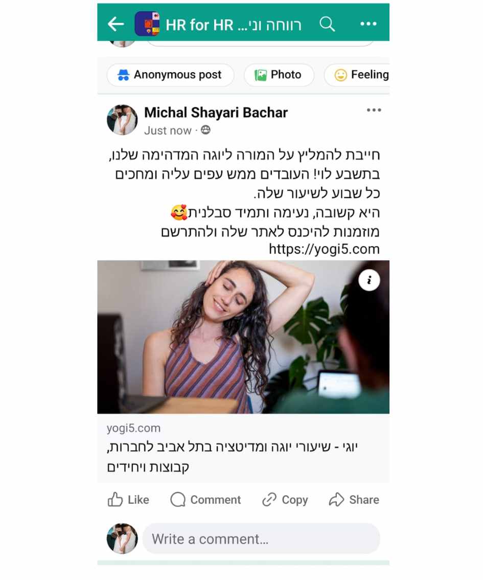The height and width of the screenshot is (580, 483).
Task: Tap the audience icon next to Just now
Action: [205, 130]
